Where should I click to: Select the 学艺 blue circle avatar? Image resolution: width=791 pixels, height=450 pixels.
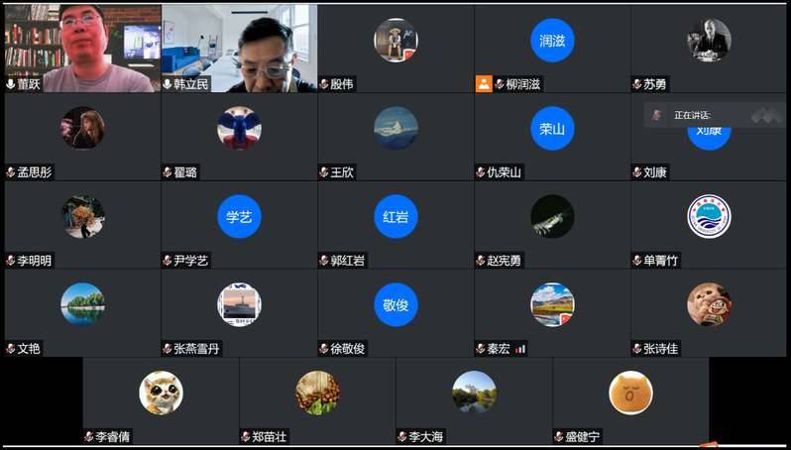pyautogui.click(x=239, y=217)
